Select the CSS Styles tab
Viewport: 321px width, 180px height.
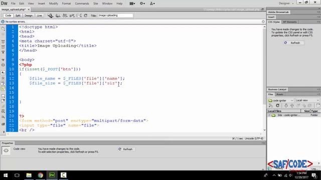click(274, 22)
